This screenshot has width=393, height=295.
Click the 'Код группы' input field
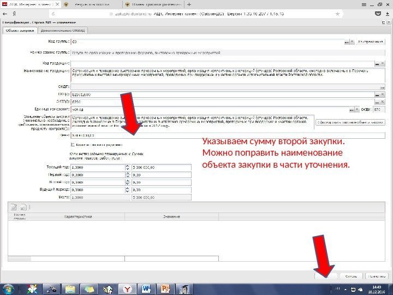pos(207,42)
